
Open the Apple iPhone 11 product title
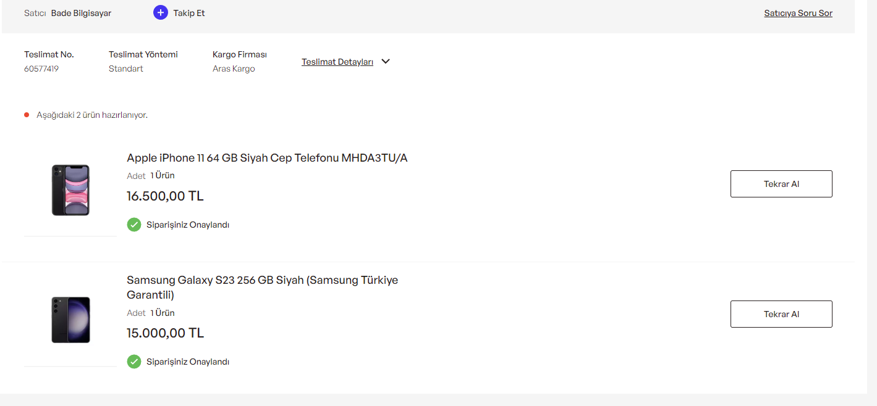[267, 158]
